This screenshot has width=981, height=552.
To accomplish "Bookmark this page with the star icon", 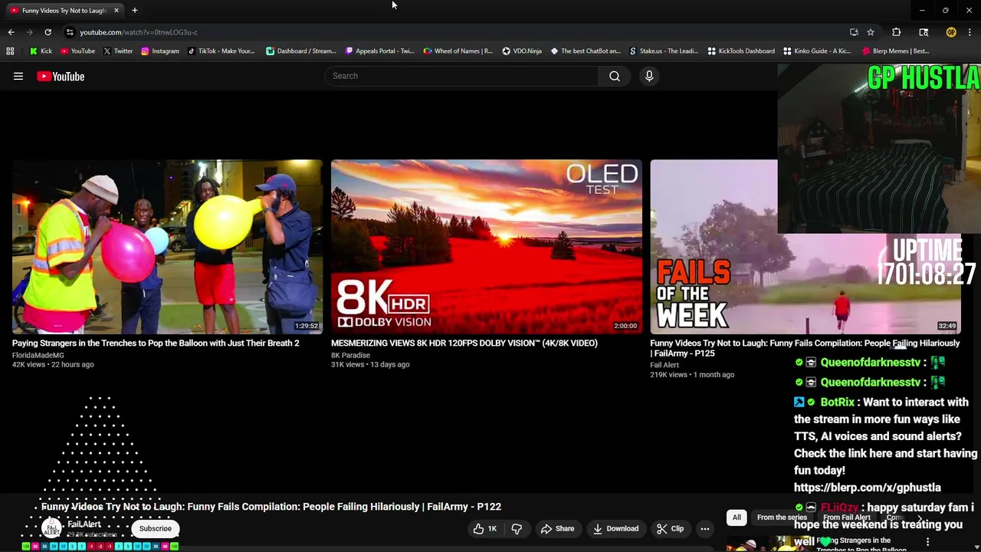I will pyautogui.click(x=871, y=32).
